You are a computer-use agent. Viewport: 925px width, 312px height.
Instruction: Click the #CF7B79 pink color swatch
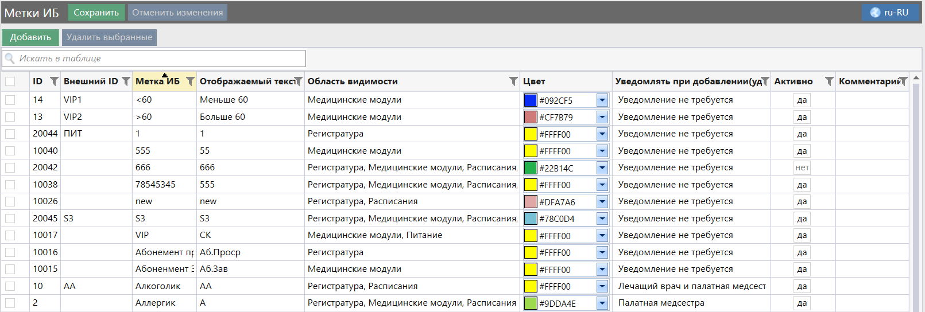pos(531,117)
